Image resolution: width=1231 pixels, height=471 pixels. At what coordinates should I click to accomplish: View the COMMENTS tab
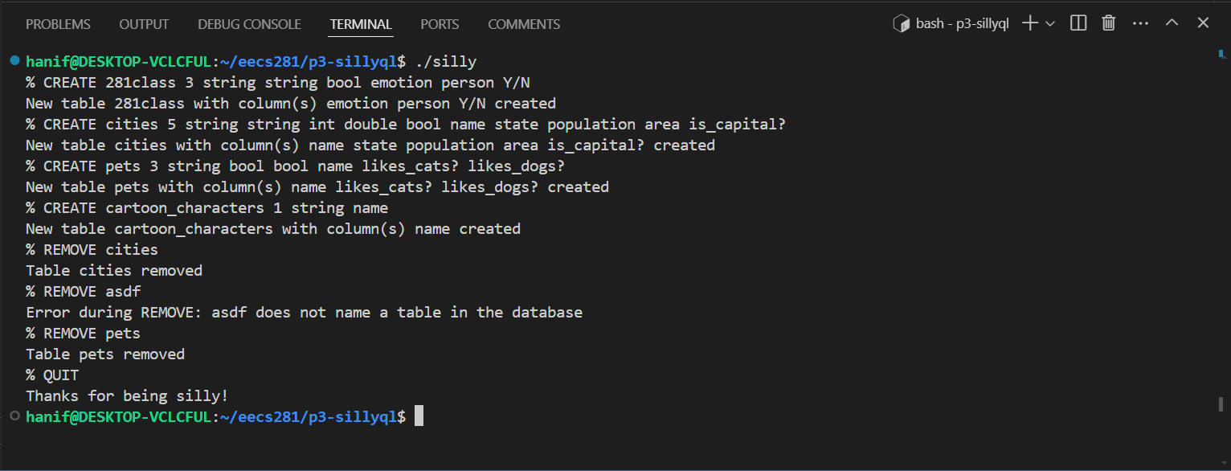524,24
